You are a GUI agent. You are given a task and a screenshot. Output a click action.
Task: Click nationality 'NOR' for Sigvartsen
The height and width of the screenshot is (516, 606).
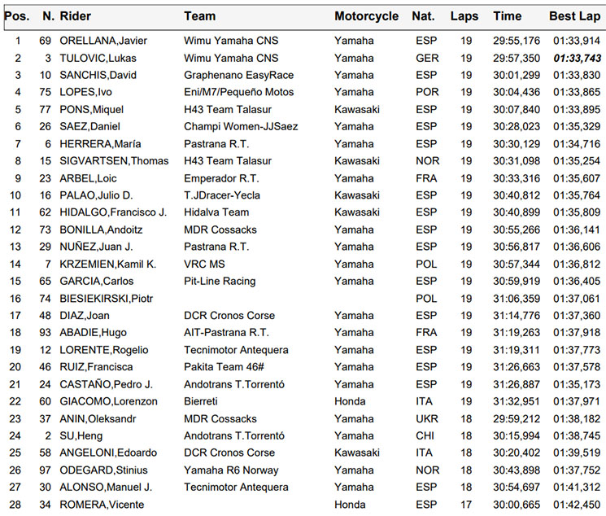coord(427,161)
